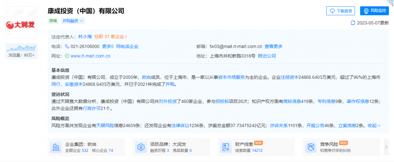The height and width of the screenshot is (162, 394).
Task: Click 注册资本 link
Action: pyautogui.click(x=289, y=77)
